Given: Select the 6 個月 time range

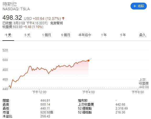Looking at the screenshot, I should (66, 35).
